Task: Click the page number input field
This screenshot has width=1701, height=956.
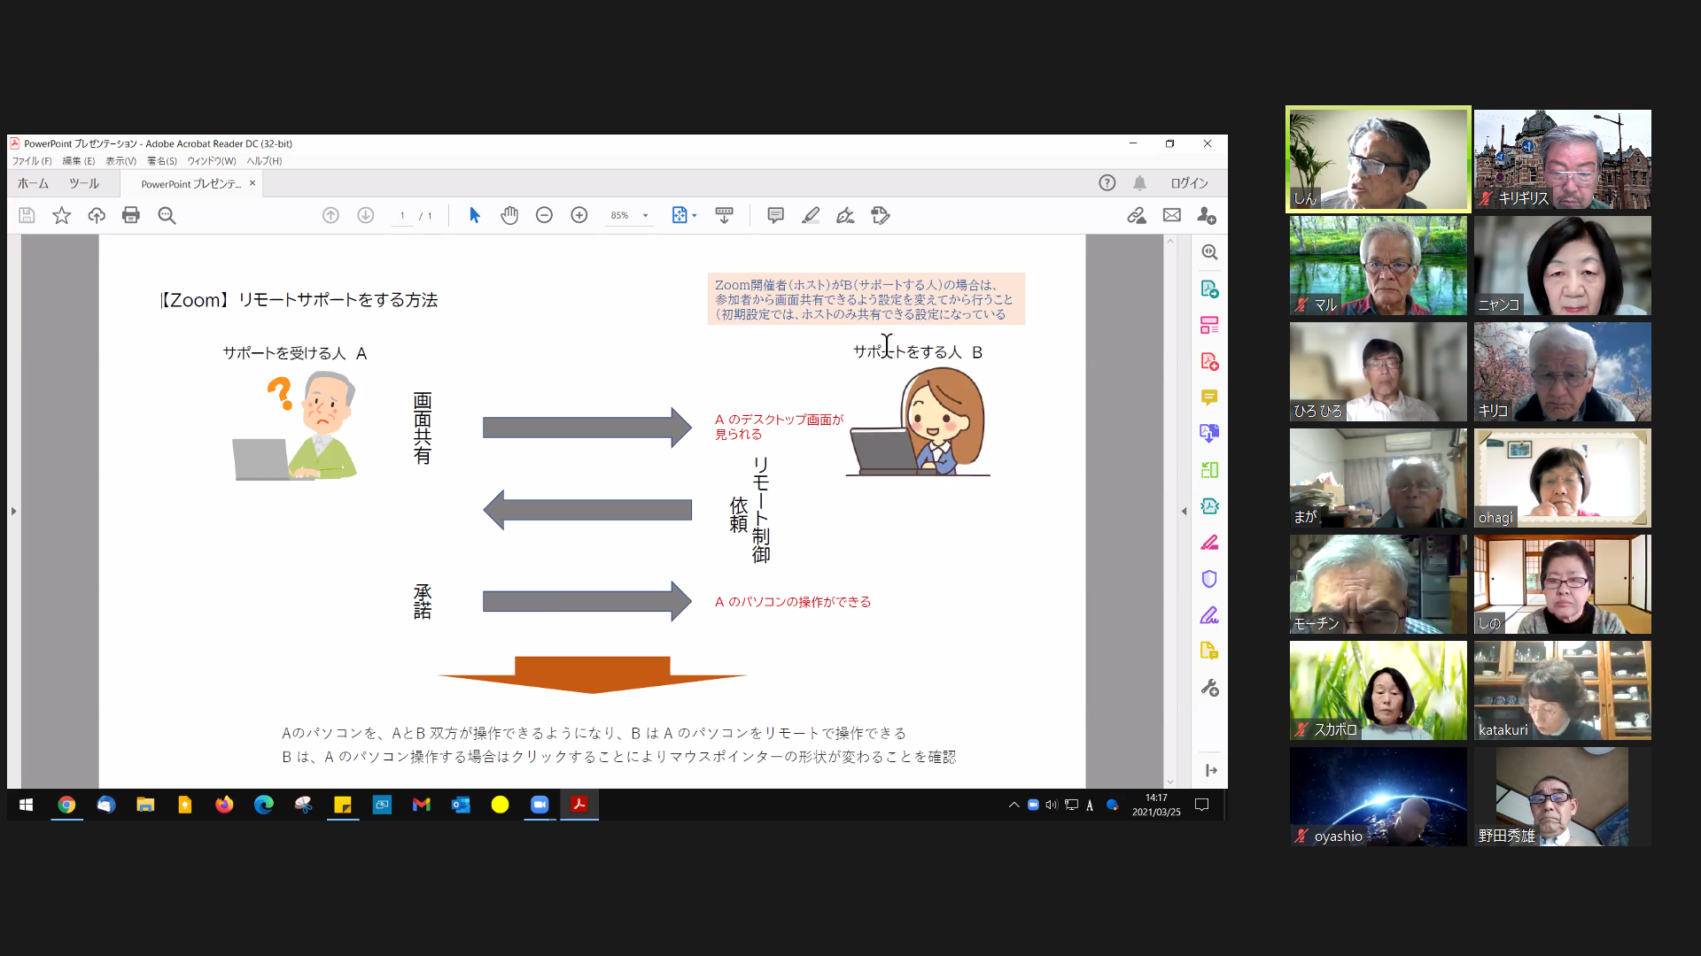Action: click(x=402, y=215)
